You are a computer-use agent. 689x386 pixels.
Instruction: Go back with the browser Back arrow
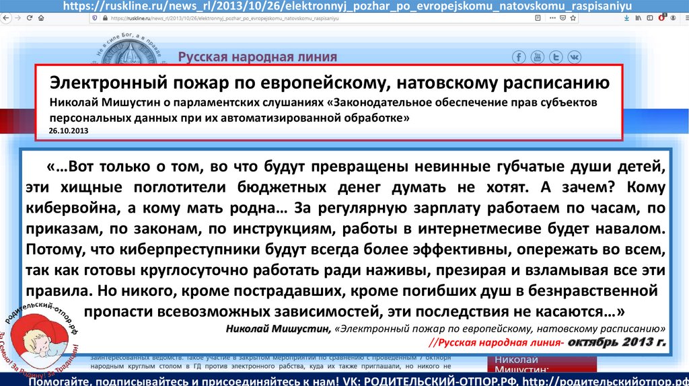pos(5,18)
